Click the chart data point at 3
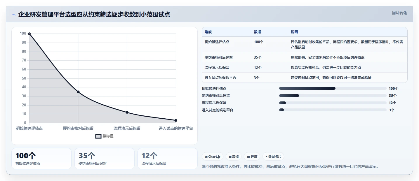This screenshot has width=419, height=181. [x=176, y=120]
